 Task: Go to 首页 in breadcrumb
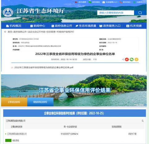[10, 32]
